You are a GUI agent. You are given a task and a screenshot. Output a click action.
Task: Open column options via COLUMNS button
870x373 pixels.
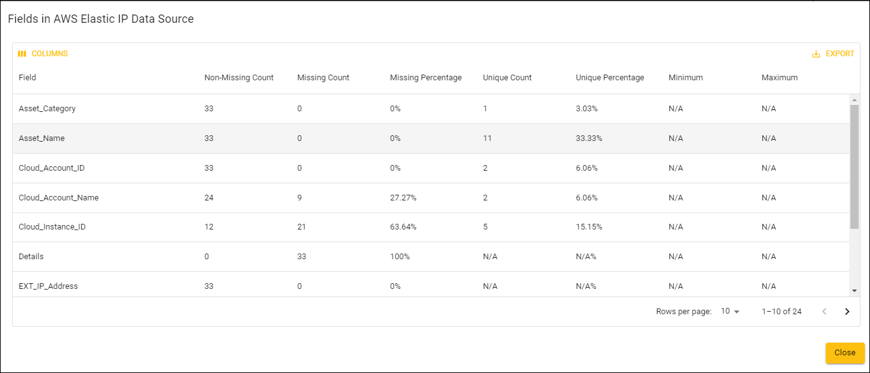42,53
